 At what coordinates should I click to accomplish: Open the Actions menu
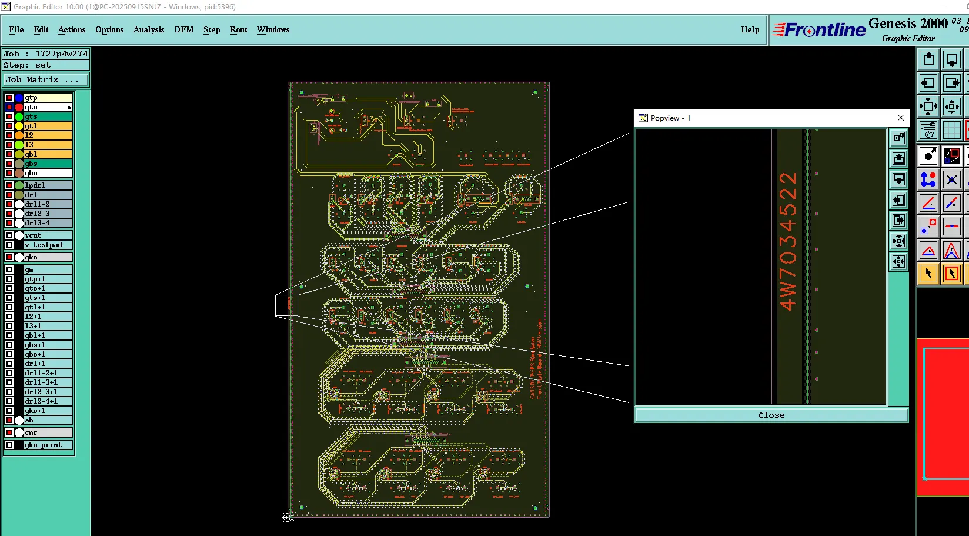(x=72, y=29)
